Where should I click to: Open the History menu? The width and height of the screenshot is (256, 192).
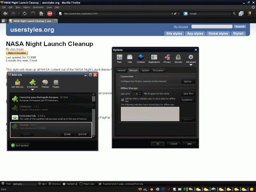26,7
